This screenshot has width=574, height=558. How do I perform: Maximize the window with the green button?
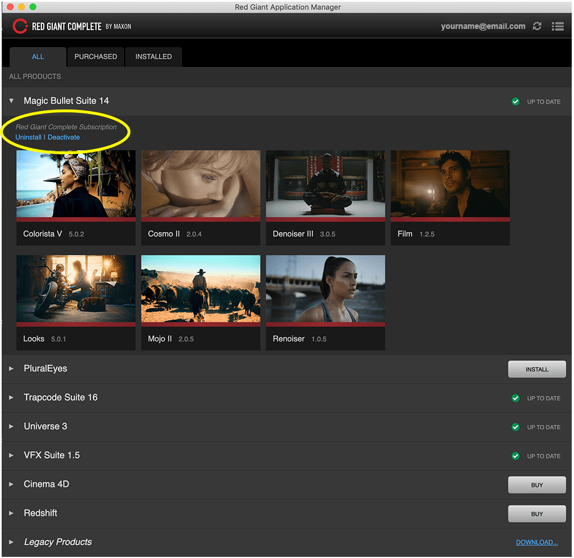[33, 7]
